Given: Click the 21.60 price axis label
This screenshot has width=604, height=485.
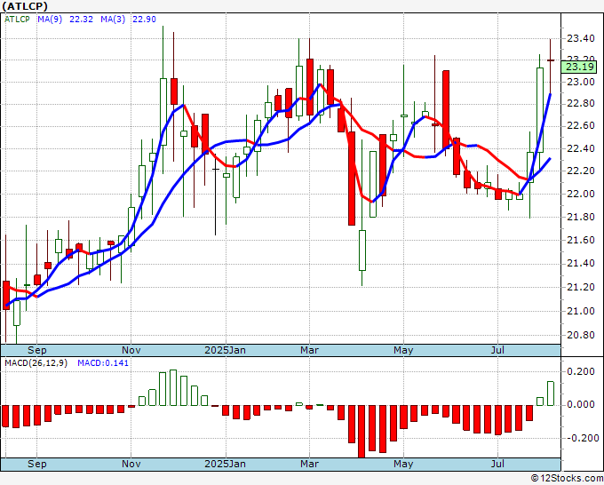Looking at the screenshot, I should (x=580, y=240).
